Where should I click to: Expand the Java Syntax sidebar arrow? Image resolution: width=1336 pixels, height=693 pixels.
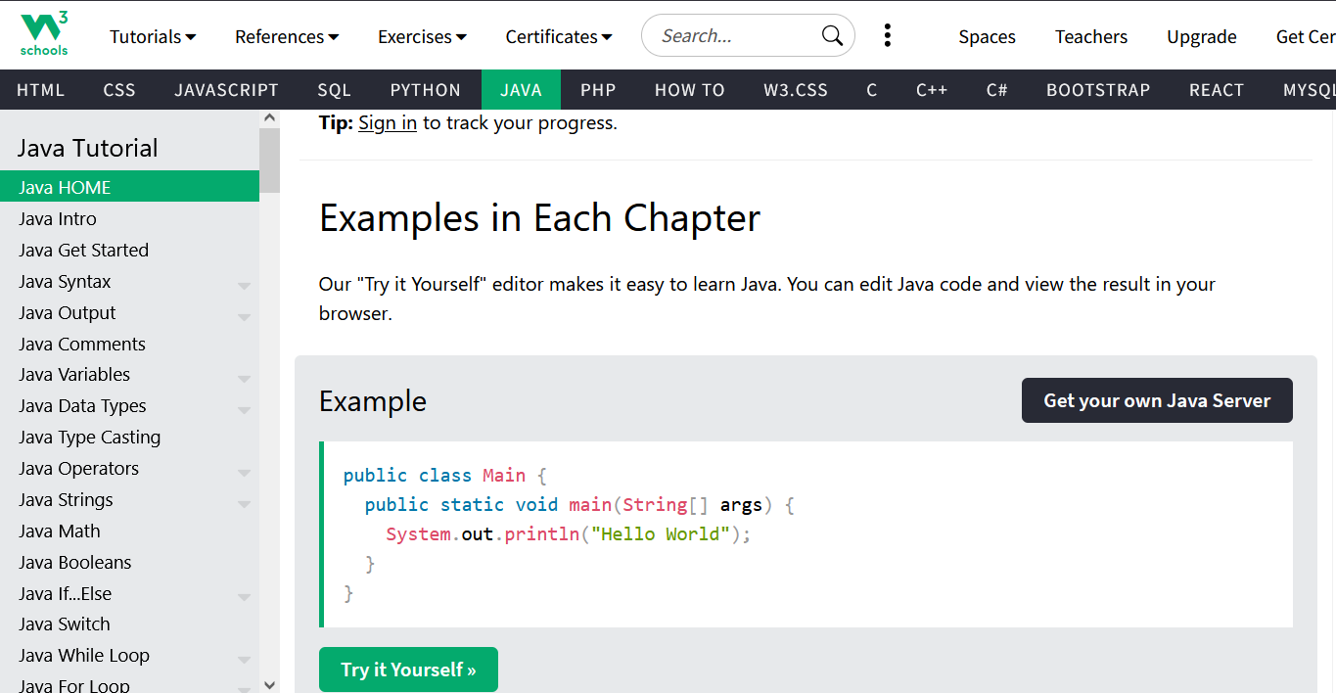pos(244,286)
